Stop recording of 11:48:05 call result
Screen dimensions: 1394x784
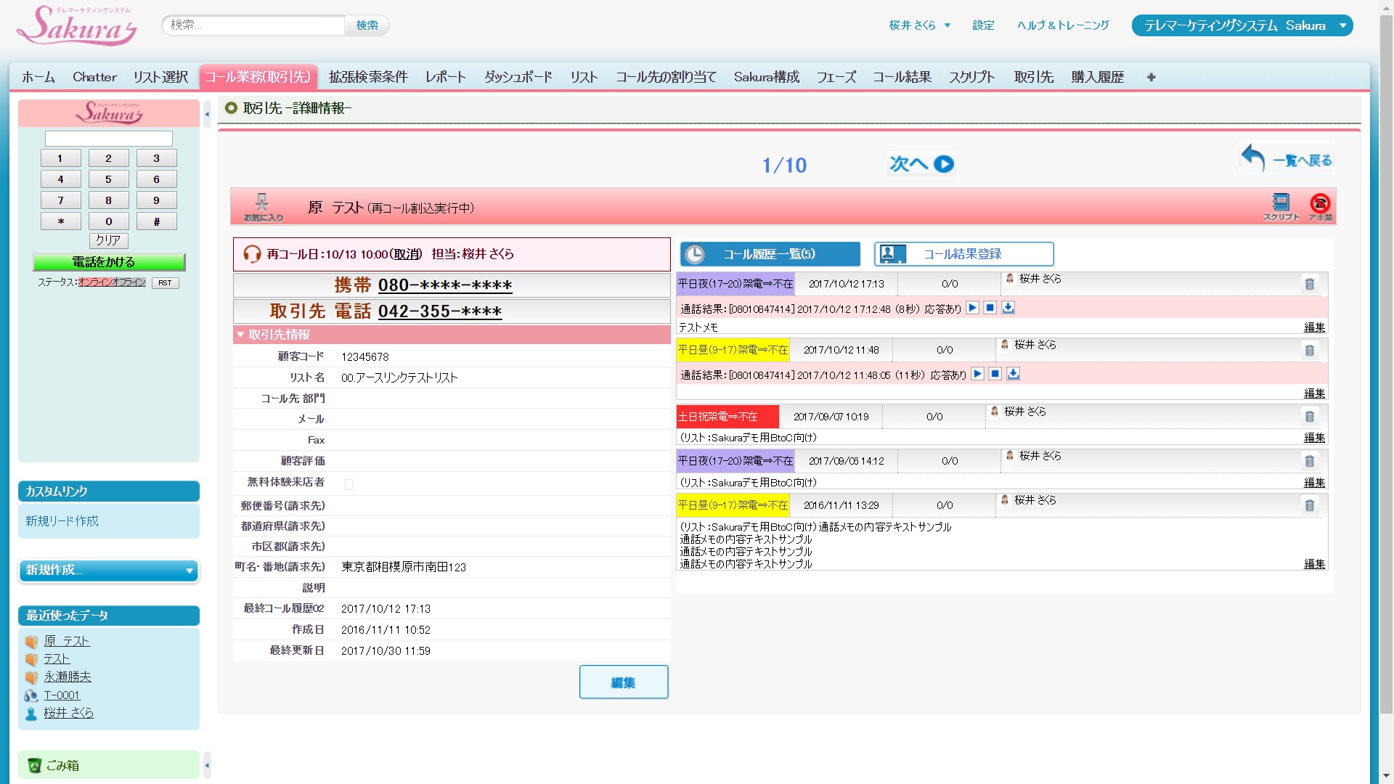click(x=995, y=374)
